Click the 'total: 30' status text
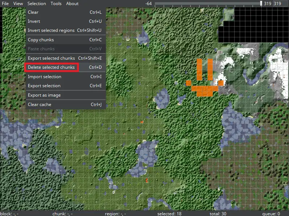289x216 pixels. pos(218,213)
